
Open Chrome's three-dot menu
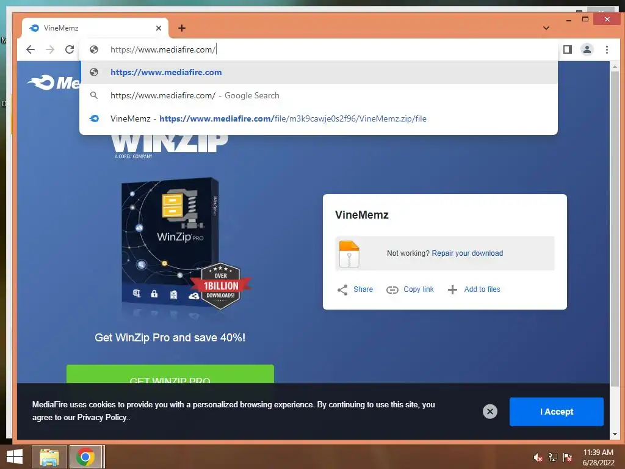pos(607,49)
